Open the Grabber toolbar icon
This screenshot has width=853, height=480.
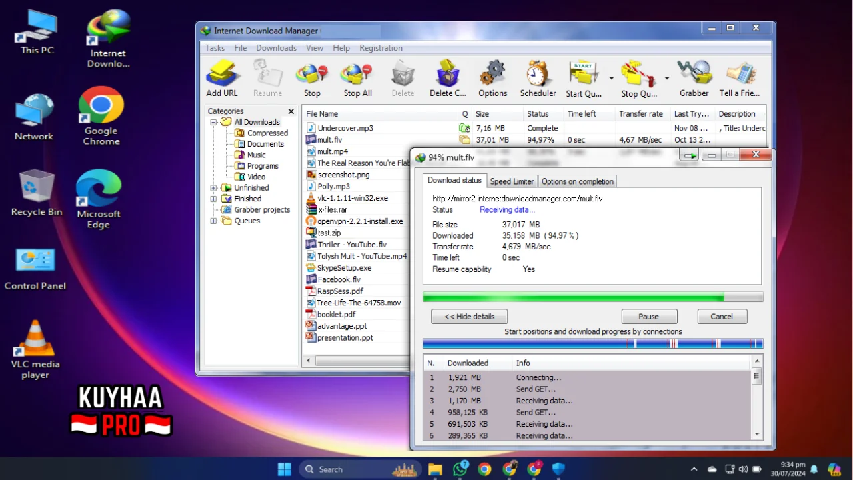[x=694, y=79]
